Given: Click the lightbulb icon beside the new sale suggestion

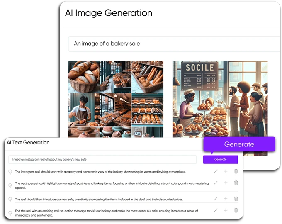Looking at the screenshot, I should [x=10, y=200].
